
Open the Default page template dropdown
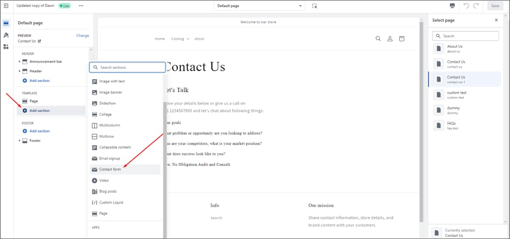[259, 6]
